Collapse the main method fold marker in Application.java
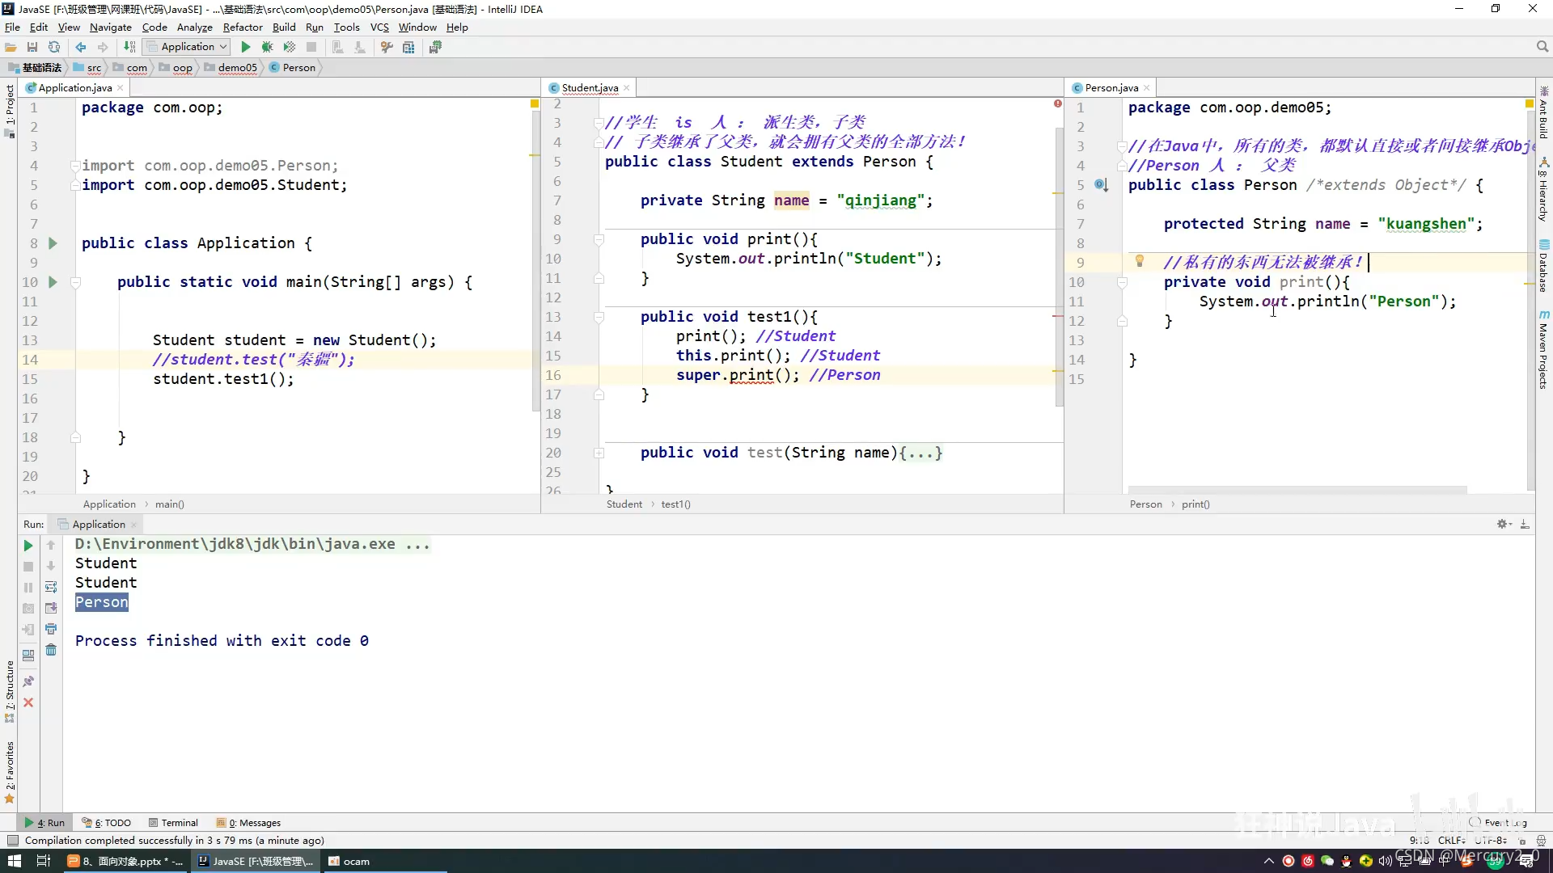1553x873 pixels. (x=75, y=282)
